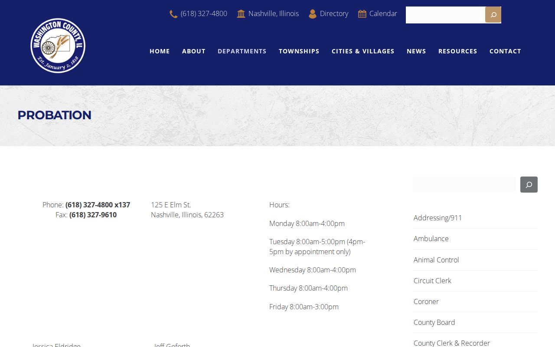The image size is (555, 347).
Task: Click fax number (618) 327-9610
Action: coord(93,215)
